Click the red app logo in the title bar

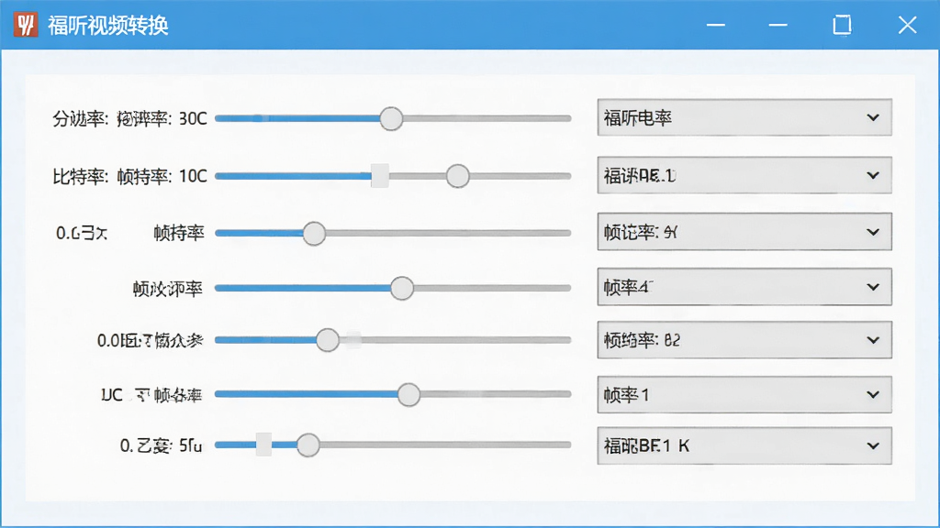click(x=26, y=25)
